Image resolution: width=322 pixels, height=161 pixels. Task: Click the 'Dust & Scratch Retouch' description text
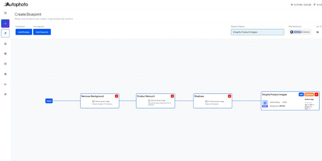tap(159, 104)
